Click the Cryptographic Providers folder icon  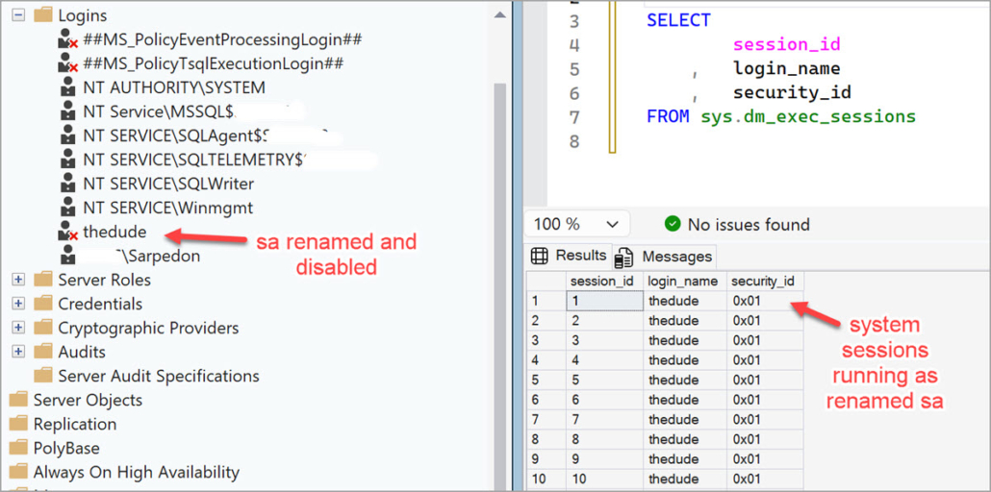tap(43, 328)
